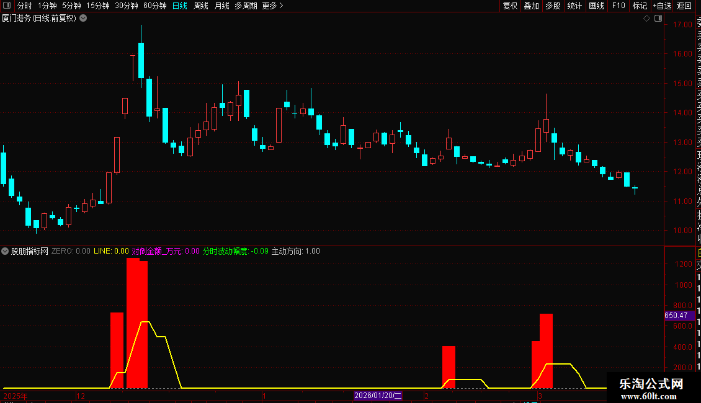Screen dimensions: 701x403
Task: Select the 1分钟 period tab
Action: point(47,6)
